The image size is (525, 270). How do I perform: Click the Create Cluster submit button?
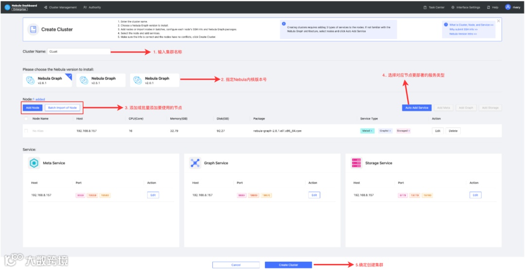pyautogui.click(x=288, y=265)
